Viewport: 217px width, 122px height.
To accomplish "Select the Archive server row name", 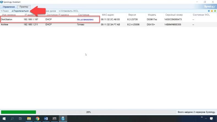I will pyautogui.click(x=4, y=25).
